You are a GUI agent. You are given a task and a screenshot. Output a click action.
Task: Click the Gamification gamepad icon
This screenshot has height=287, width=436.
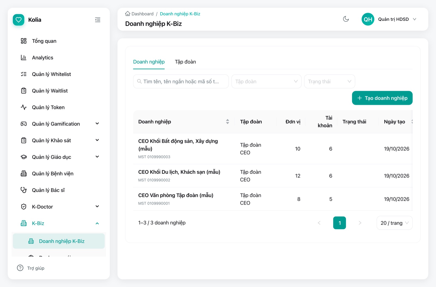click(24, 124)
